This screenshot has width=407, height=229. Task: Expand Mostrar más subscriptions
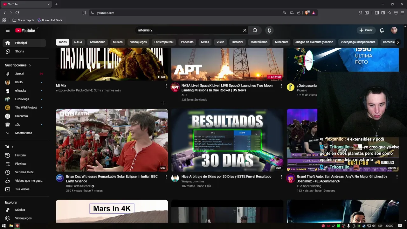coord(24,133)
